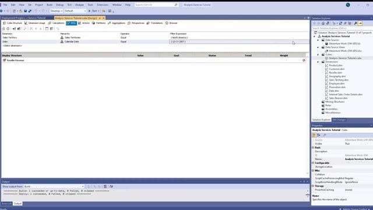Screen dimensions: 373x210
Task: Open the Debug menu
Action: coord(59,5)
